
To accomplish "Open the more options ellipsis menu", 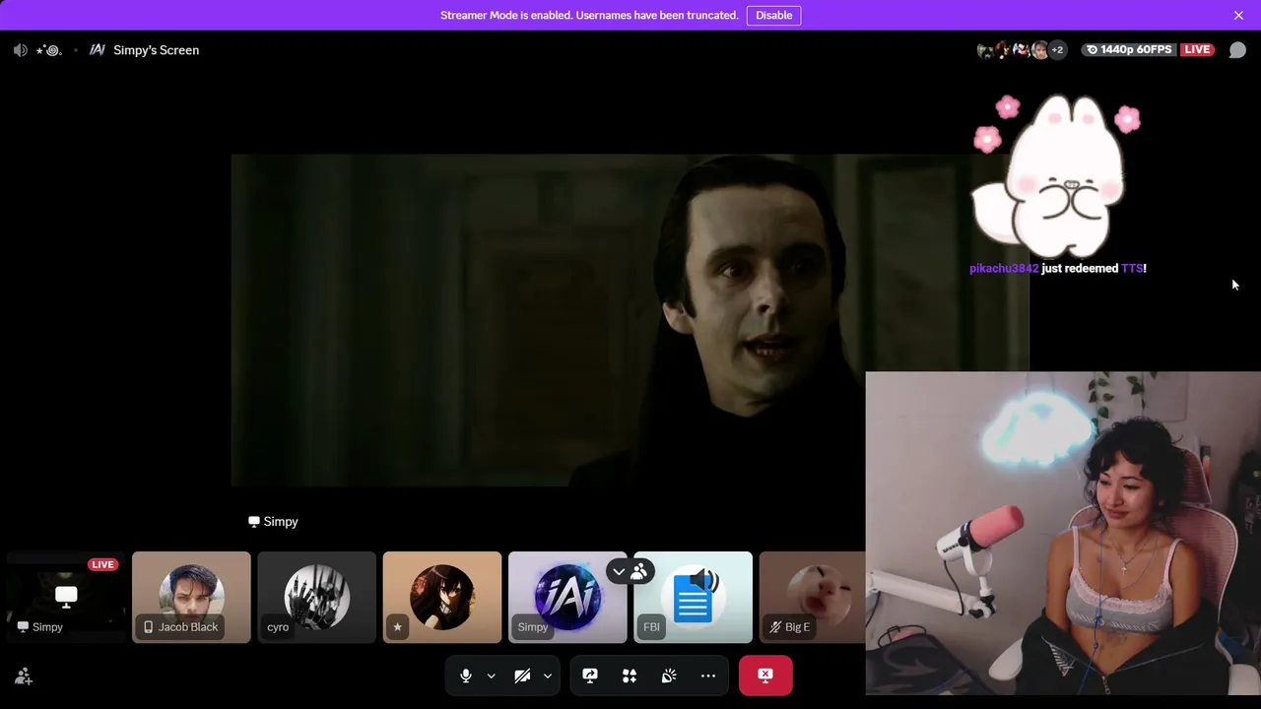I will [708, 676].
